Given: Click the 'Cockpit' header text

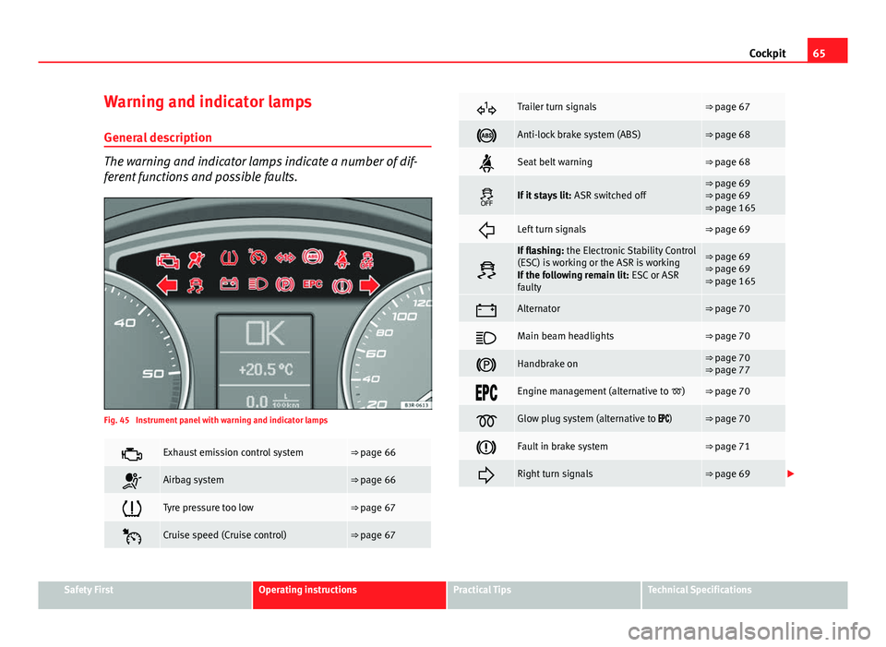Looking at the screenshot, I should click(767, 54).
